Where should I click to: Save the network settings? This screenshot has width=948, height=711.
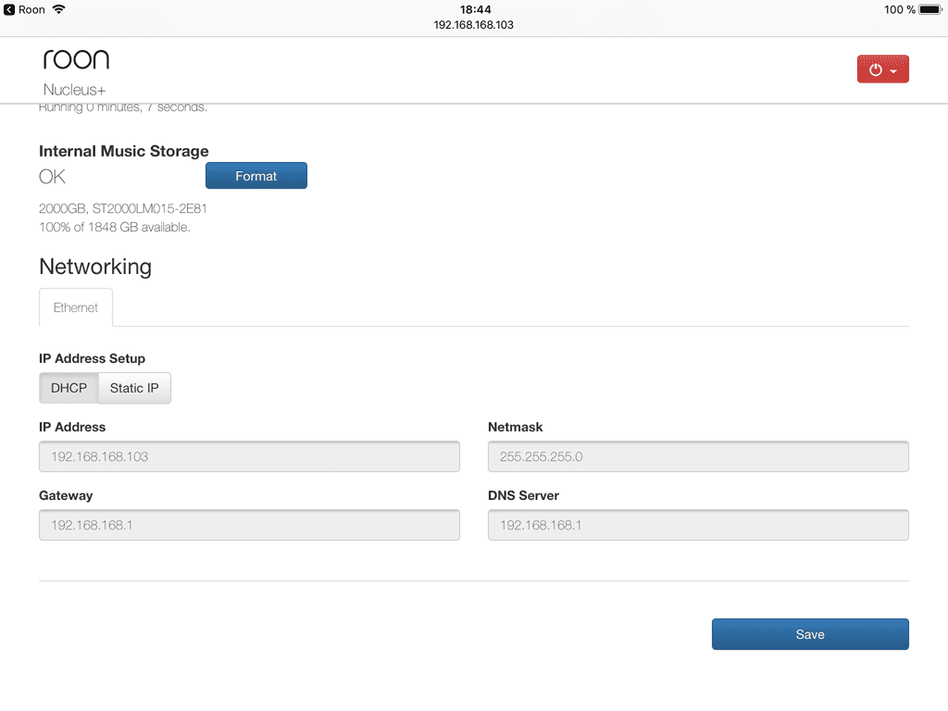pyautogui.click(x=810, y=634)
